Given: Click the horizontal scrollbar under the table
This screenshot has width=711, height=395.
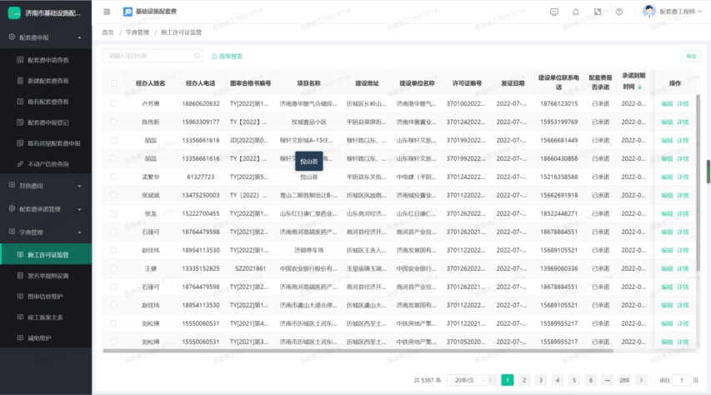Looking at the screenshot, I should coord(375,351).
